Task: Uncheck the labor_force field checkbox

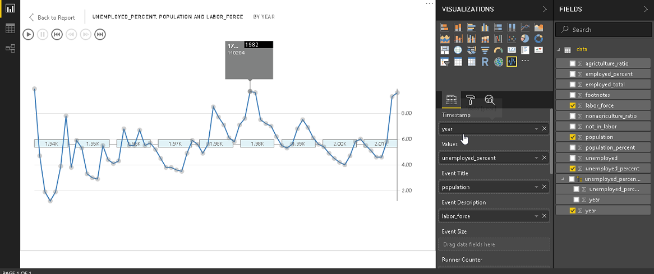Action: coord(573,105)
